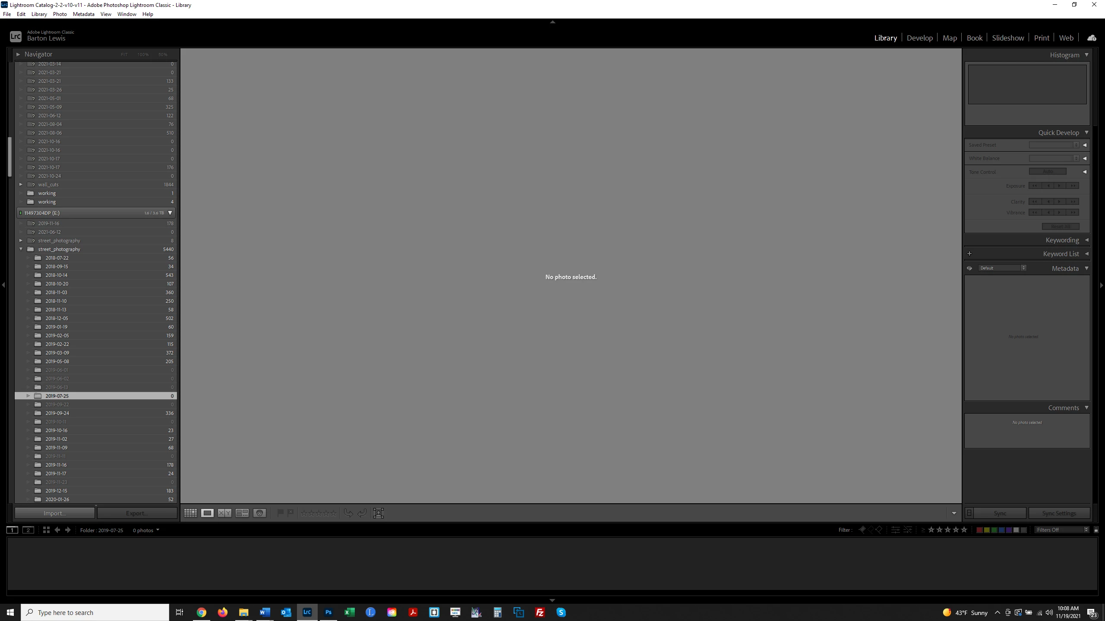
Task: Open People view face icon
Action: tap(259, 513)
